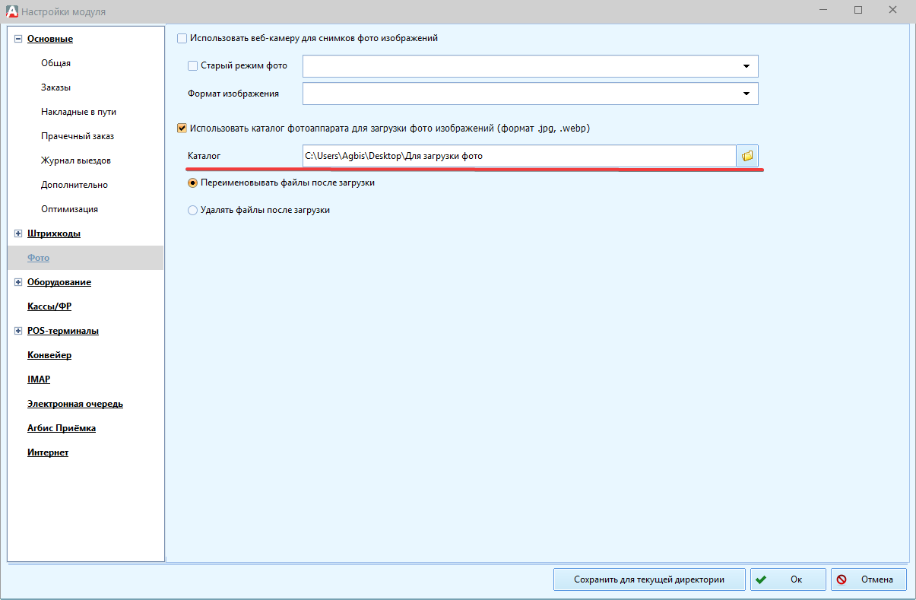The height and width of the screenshot is (600, 916).
Task: Select the Оборудование section label
Action: 59,282
